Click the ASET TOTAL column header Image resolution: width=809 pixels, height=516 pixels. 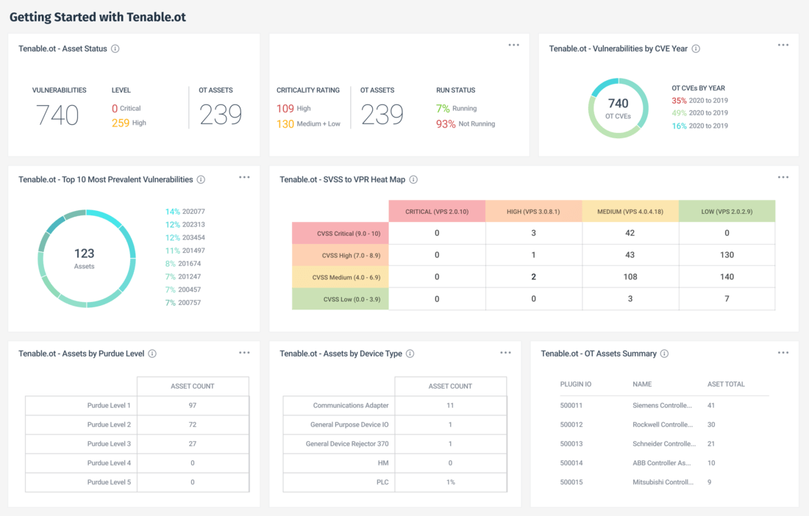point(726,384)
